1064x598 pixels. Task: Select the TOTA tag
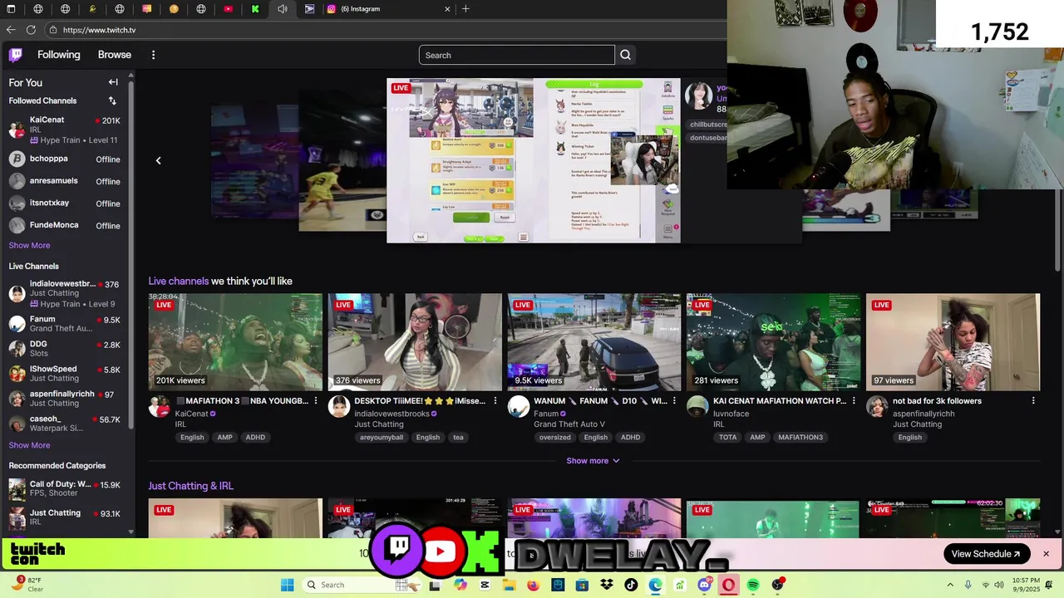pyautogui.click(x=727, y=438)
